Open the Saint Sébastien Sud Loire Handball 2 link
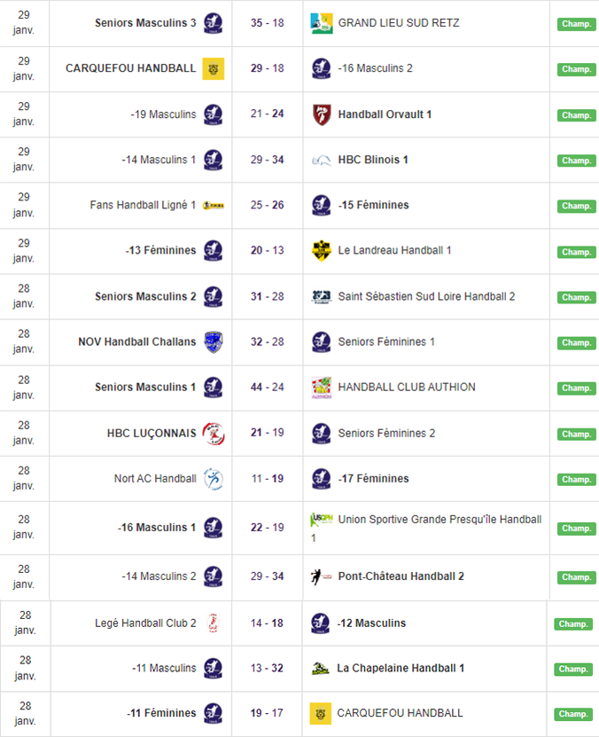The image size is (599, 737). 426,296
